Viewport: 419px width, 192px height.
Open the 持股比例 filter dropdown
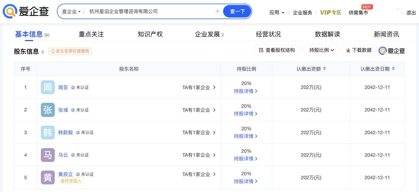click(x=322, y=50)
